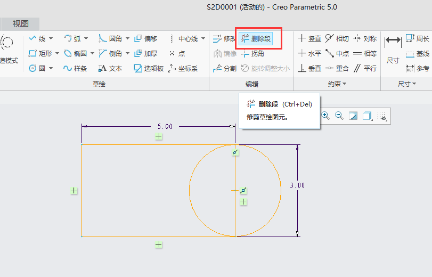Expand the 尺寸 group dropdown

(x=406, y=84)
